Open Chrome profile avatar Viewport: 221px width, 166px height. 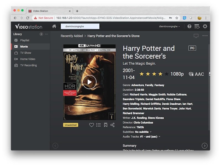(x=199, y=18)
